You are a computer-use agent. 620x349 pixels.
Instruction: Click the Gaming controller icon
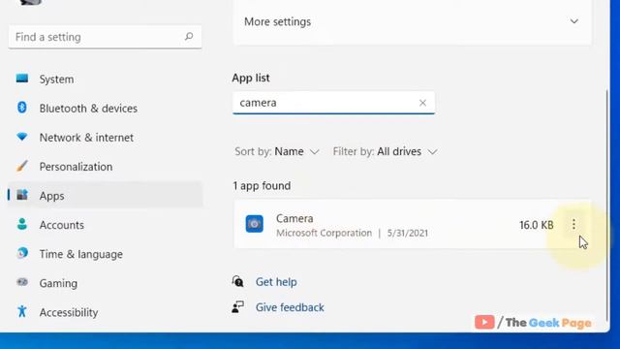click(x=22, y=282)
